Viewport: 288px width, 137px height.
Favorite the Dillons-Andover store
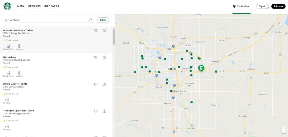pos(96,84)
